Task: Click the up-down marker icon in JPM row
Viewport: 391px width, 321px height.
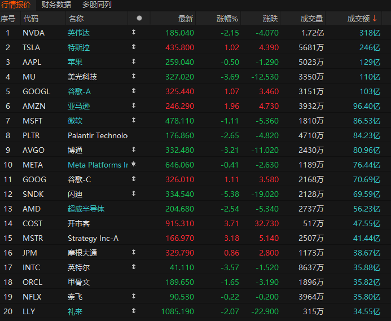Action: pyautogui.click(x=134, y=252)
